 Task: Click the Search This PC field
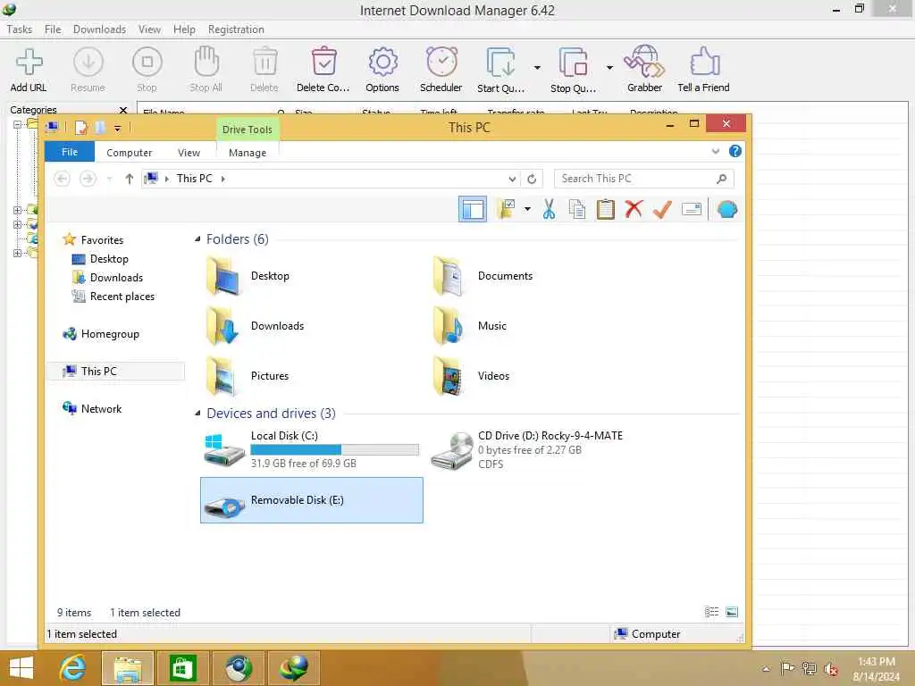[643, 179]
